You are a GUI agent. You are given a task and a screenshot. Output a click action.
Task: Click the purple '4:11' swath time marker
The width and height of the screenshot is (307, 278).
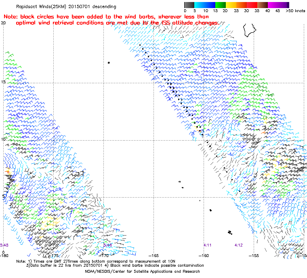tap(208, 245)
